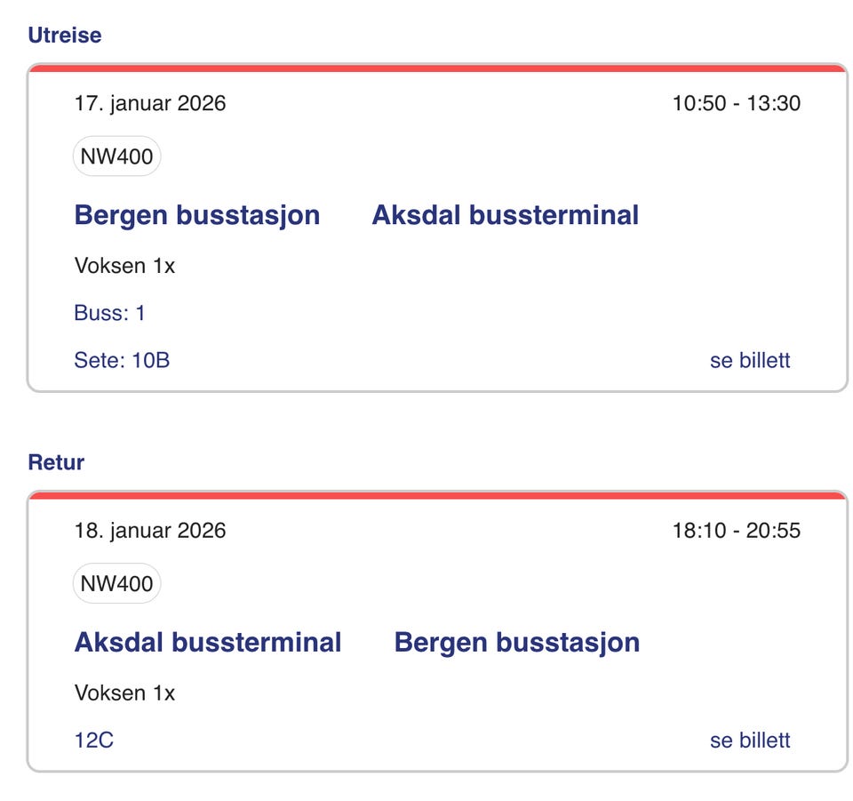This screenshot has width=853, height=801.
Task: Click the Retur section heading
Action: (x=56, y=462)
